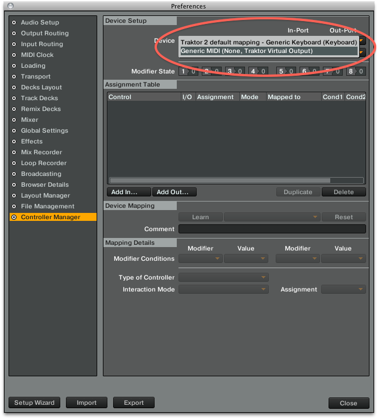Open MIDI Clock settings

(53, 55)
